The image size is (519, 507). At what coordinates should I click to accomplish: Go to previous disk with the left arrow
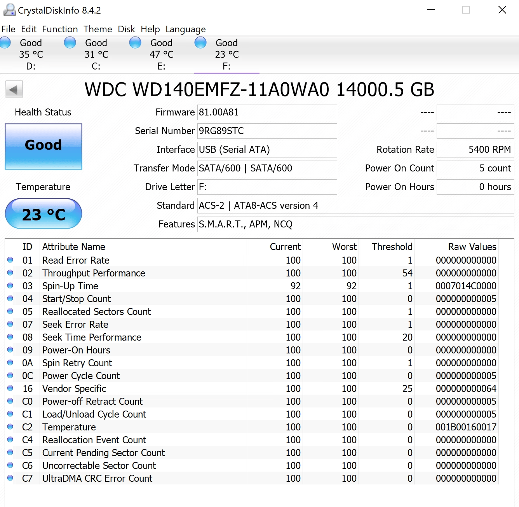click(x=14, y=89)
